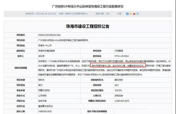Click the 联系电话 label cell
Viewport: 176px width, 114px height.
pyautogui.click(x=97, y=56)
